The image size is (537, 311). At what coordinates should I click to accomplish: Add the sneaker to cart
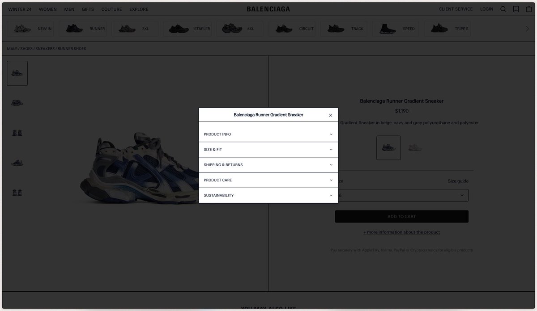402,217
